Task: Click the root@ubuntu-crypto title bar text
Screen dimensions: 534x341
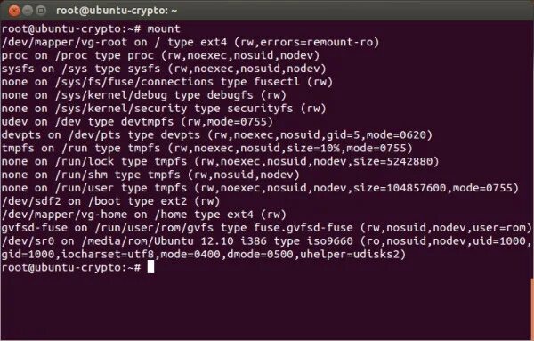Action: (117, 11)
